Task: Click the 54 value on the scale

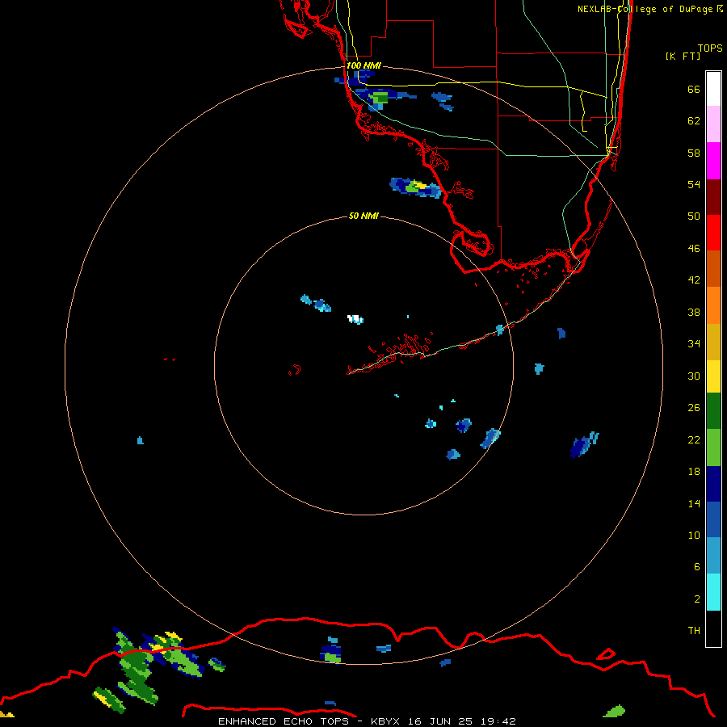Action: click(x=694, y=184)
